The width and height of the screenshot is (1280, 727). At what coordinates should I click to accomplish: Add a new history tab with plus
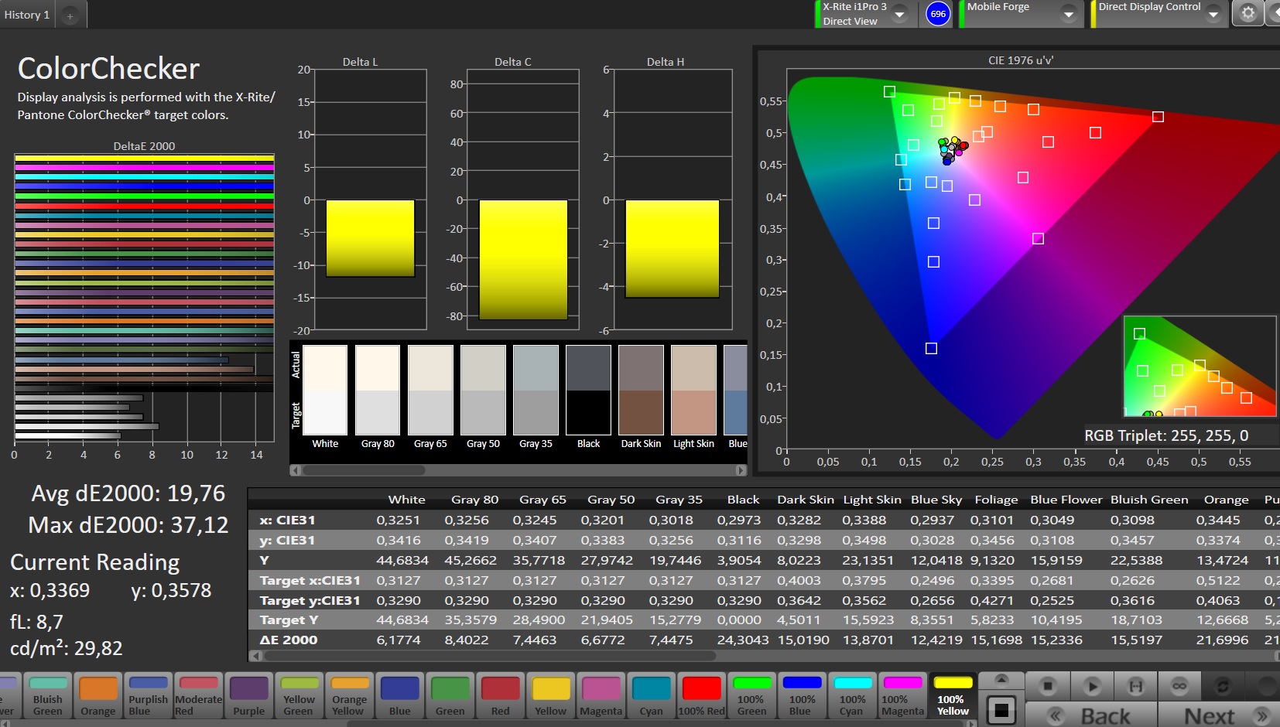click(70, 15)
